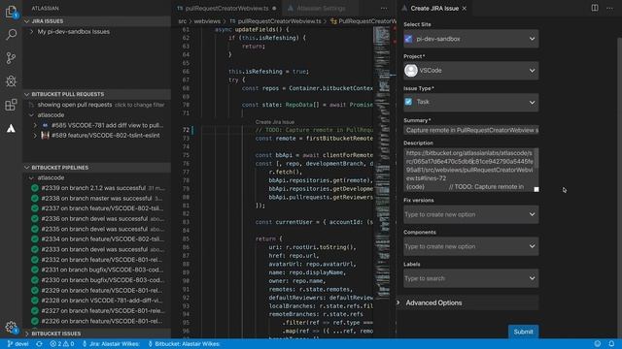Select the Create JIRA Issue tab

pos(434,9)
